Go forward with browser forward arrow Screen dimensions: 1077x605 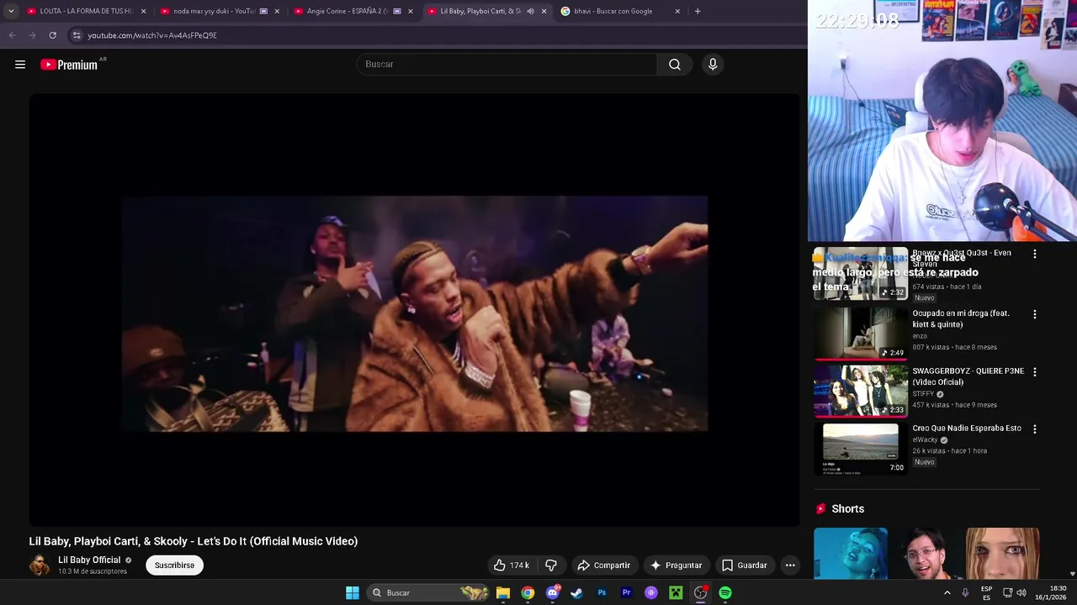click(32, 35)
